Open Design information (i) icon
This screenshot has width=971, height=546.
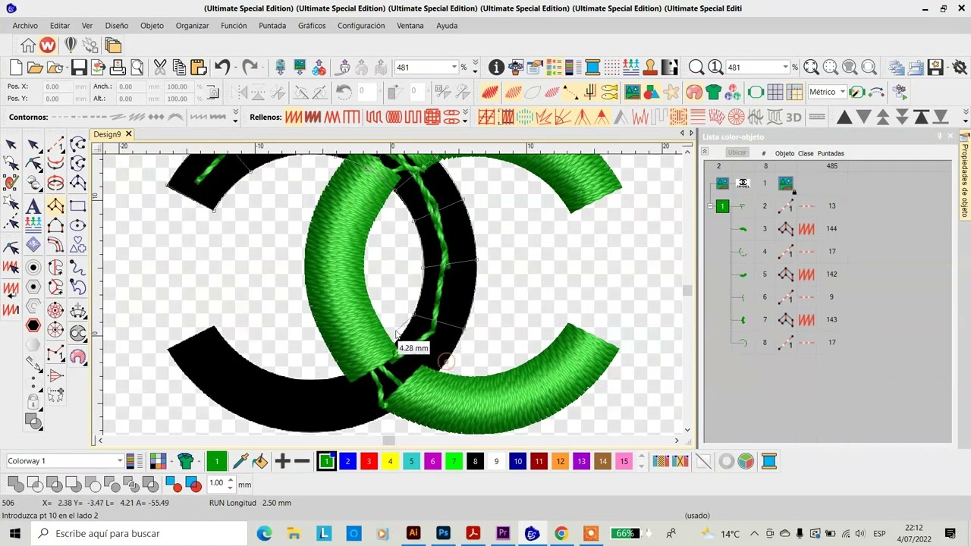[496, 67]
